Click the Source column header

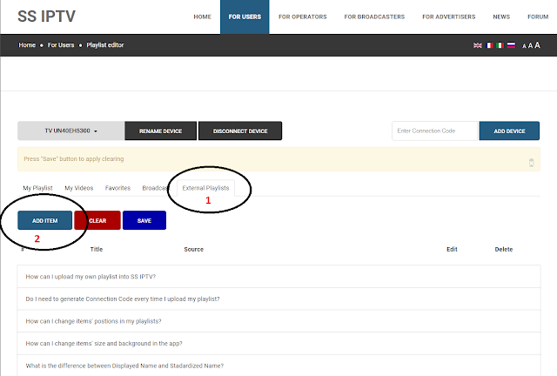193,250
